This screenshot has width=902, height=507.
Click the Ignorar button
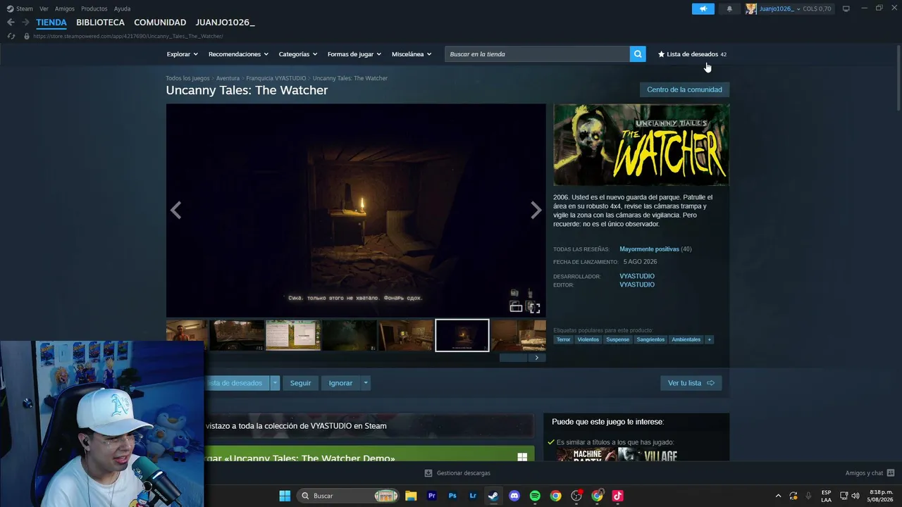coord(340,383)
